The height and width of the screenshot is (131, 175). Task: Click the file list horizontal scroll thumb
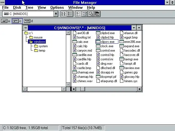pyautogui.click(x=83, y=89)
